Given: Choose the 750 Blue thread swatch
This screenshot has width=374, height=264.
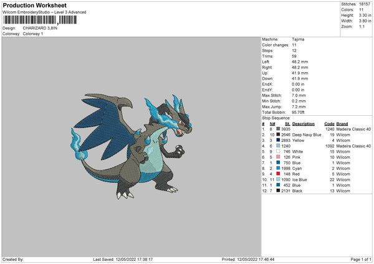Looking at the screenshot, I should 278,163.
